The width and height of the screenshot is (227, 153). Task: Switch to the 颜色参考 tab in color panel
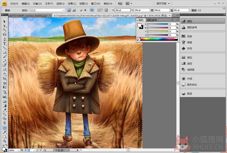[152, 20]
